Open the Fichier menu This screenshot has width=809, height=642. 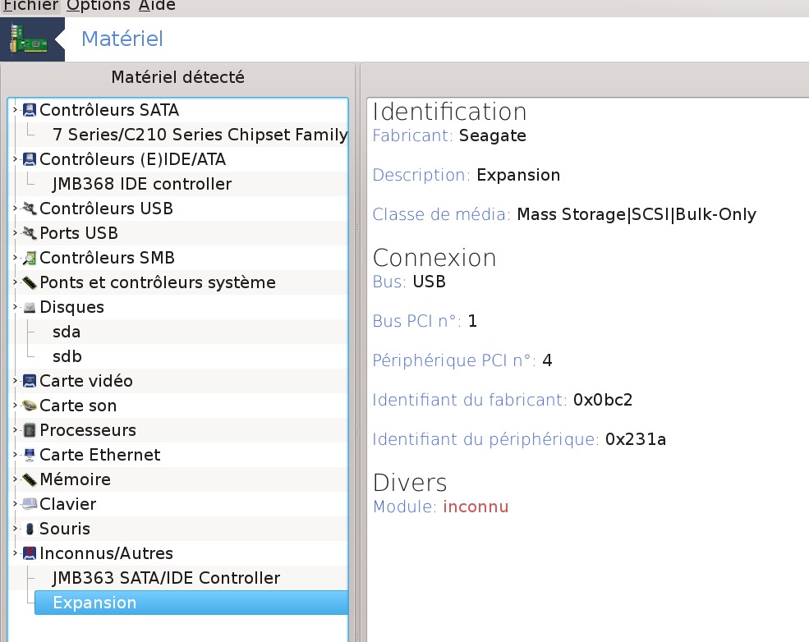30,6
